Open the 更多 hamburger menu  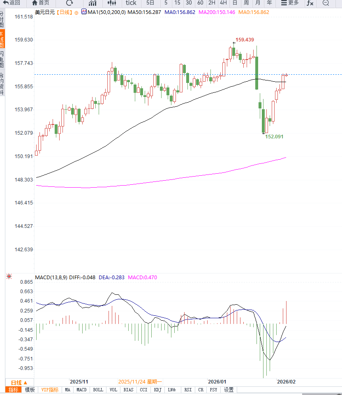(290, 3)
